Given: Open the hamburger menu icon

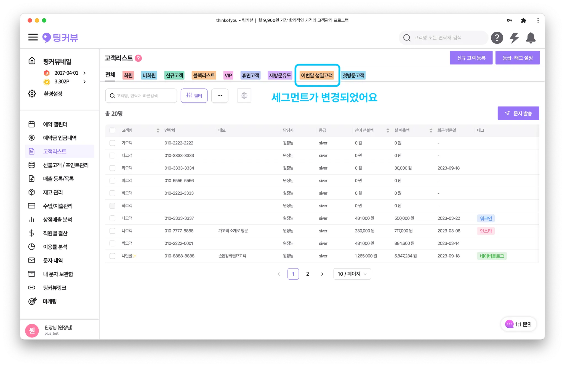Looking at the screenshot, I should (x=33, y=37).
